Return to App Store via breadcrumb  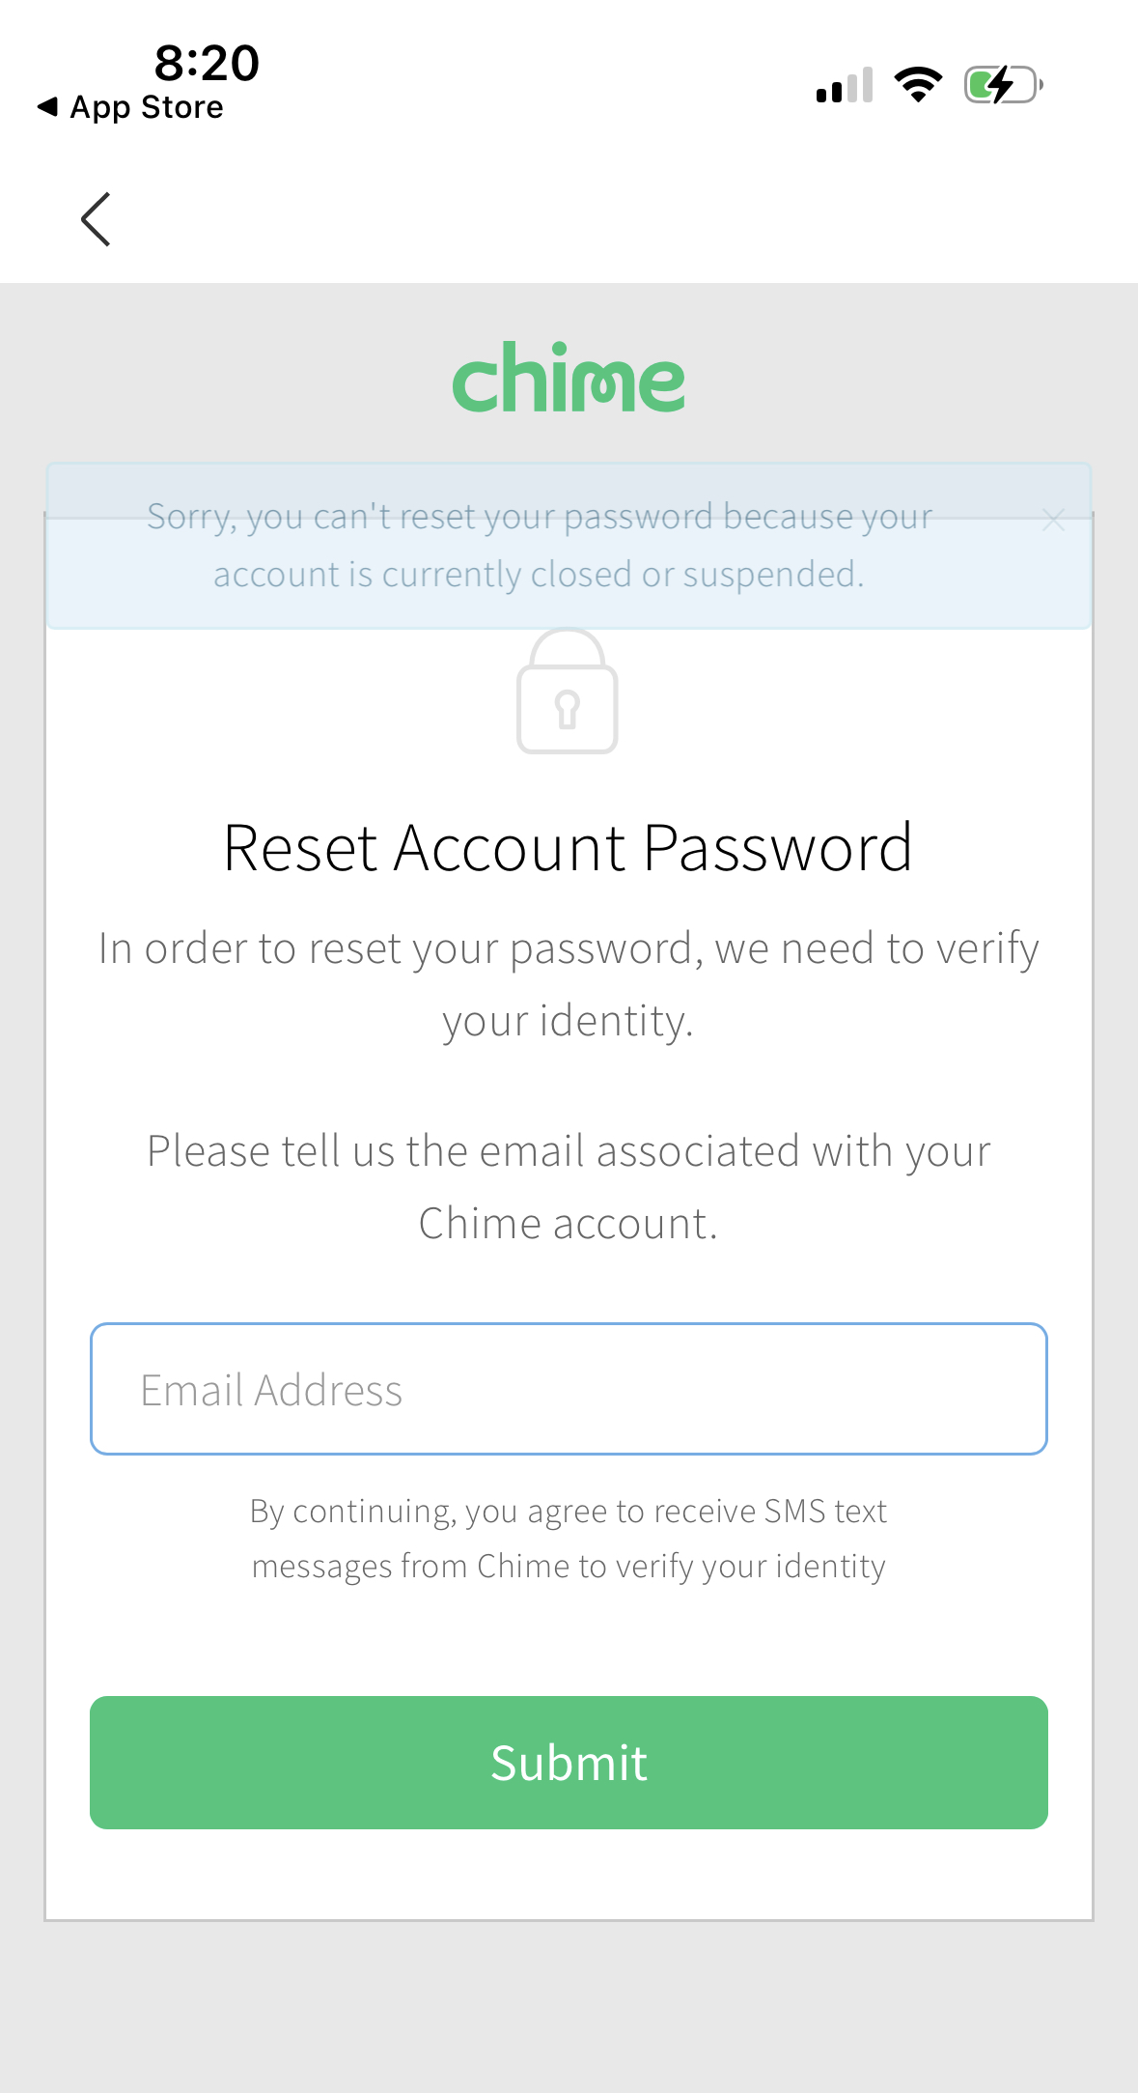145,107
